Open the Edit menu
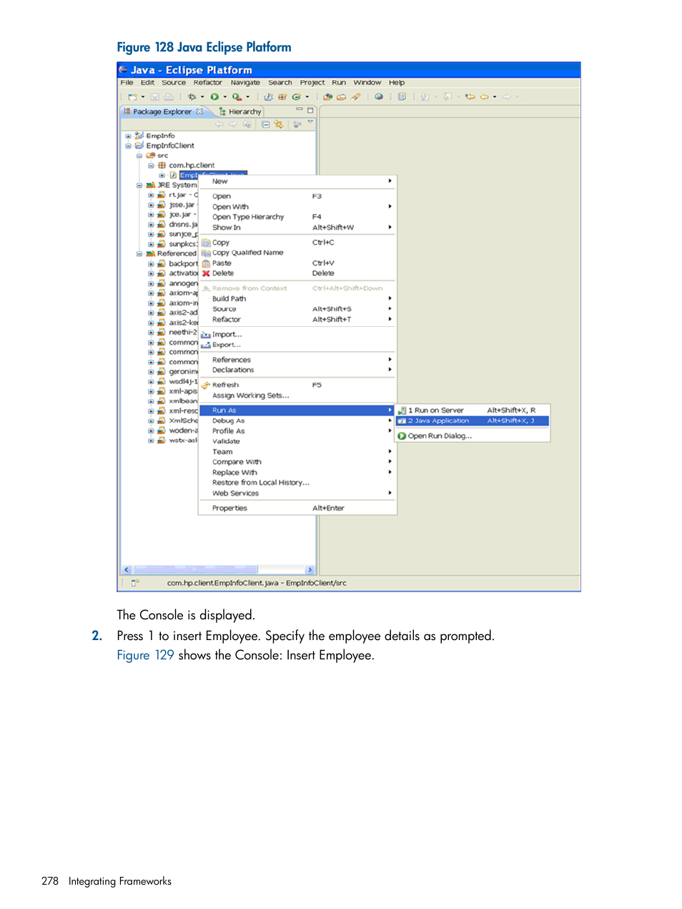The image size is (682, 909). pyautogui.click(x=147, y=83)
